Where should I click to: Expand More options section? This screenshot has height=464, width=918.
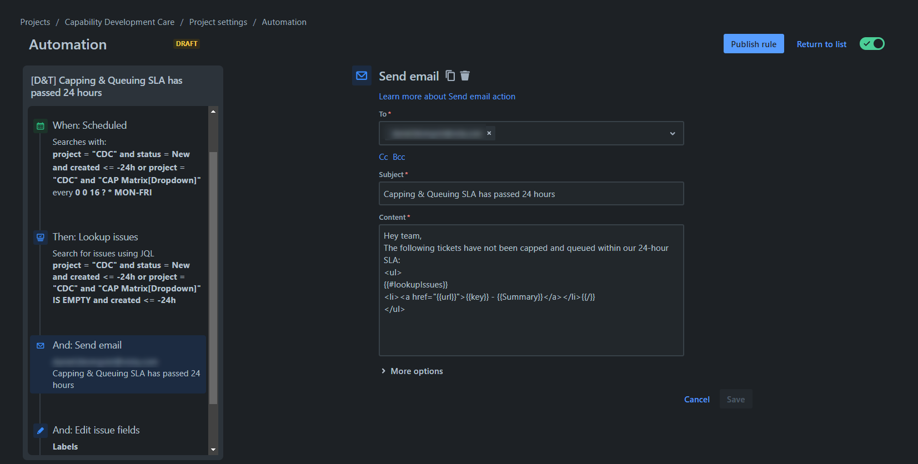coord(412,371)
